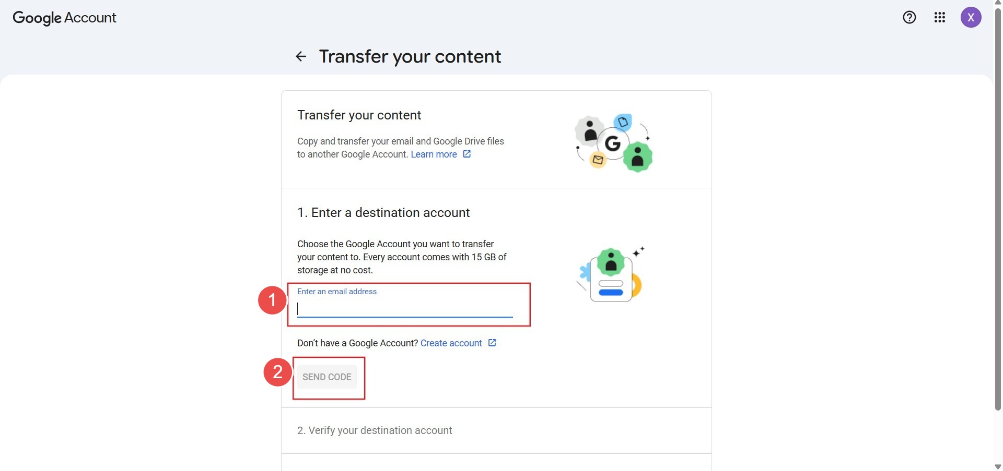The image size is (1003, 471).
Task: Open the Google apps grid
Action: [x=940, y=18]
